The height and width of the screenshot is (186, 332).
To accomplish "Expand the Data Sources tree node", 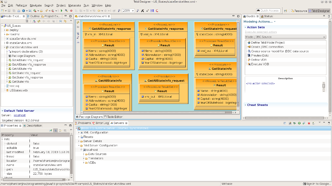I will click(84, 154).
